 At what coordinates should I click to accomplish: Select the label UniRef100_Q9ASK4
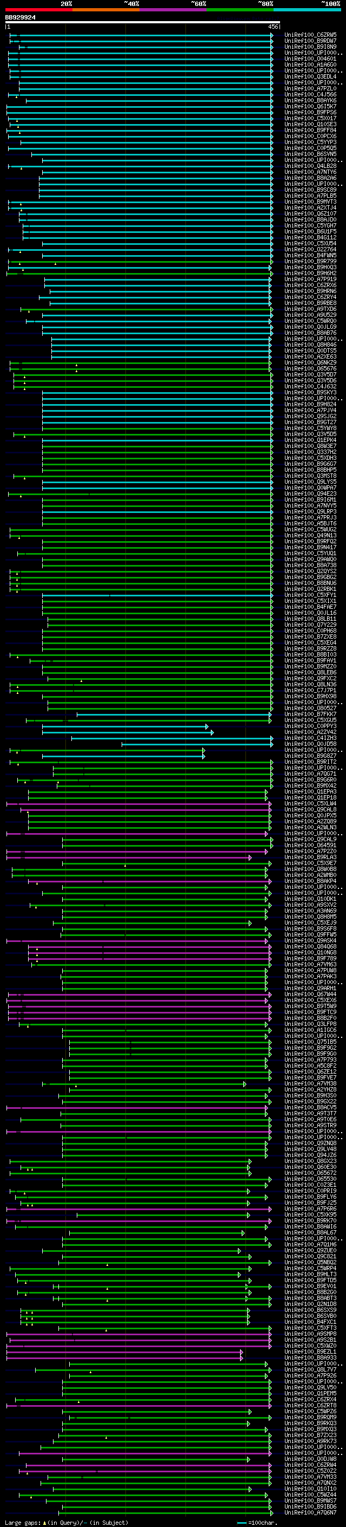310,941
